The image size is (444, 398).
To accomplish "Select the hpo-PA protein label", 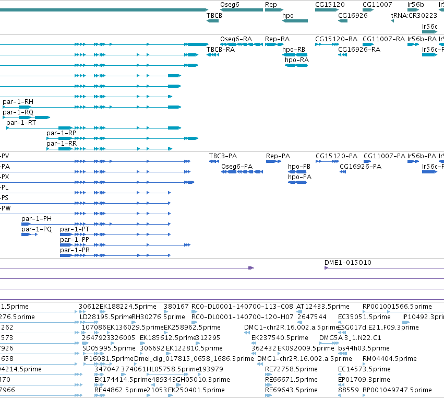I will point(299,177).
